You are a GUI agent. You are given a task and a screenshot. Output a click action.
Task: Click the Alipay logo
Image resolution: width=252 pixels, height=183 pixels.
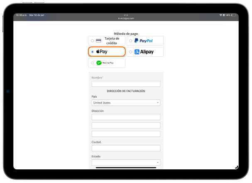click(144, 52)
